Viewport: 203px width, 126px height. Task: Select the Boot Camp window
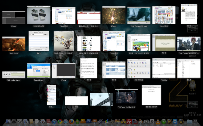(14, 44)
